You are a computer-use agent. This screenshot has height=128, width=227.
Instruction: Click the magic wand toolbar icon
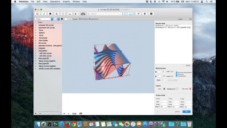pos(138,14)
